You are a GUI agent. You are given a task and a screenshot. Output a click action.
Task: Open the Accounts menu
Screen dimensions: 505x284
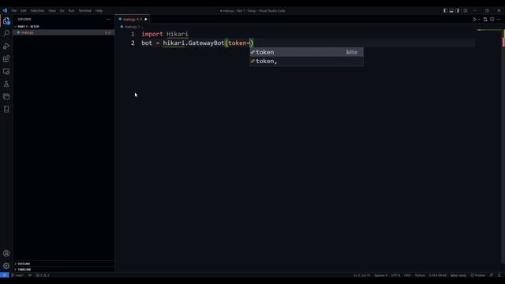6,253
